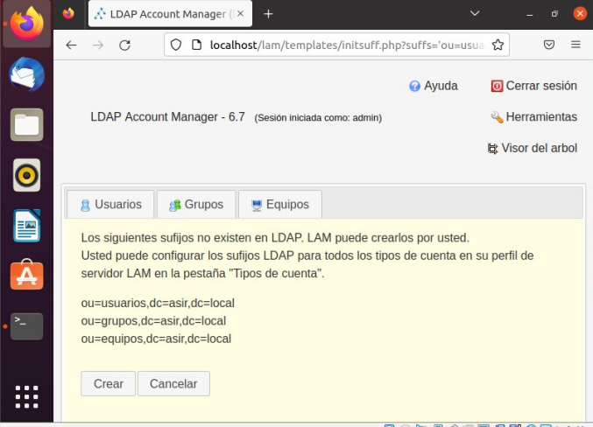
Task: Click ou=usuarios,dc=asir,dc=local suffix text
Action: [158, 303]
